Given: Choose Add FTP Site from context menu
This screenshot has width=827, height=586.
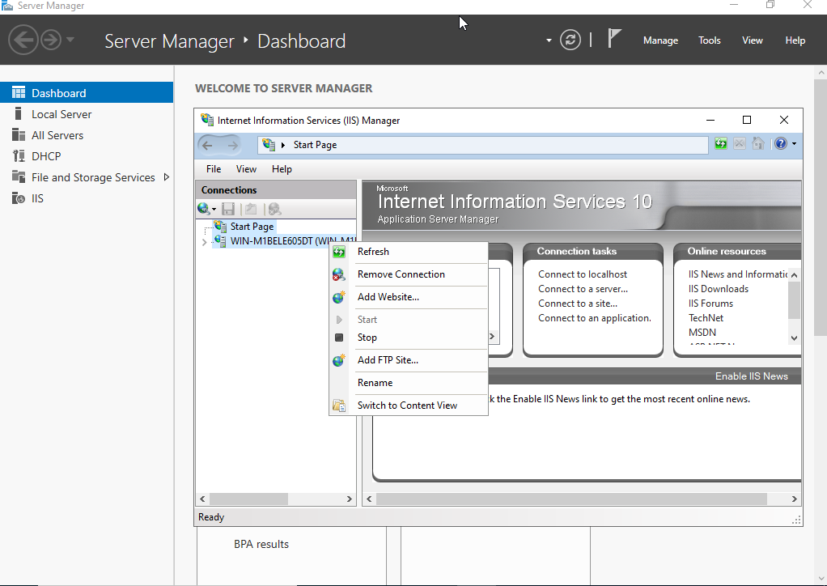Looking at the screenshot, I should point(408,360).
